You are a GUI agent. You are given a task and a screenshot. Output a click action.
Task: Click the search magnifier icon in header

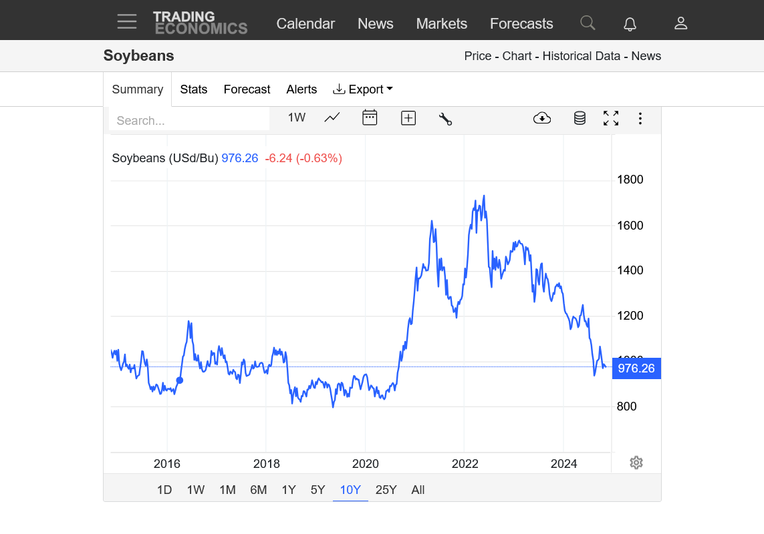pos(588,23)
